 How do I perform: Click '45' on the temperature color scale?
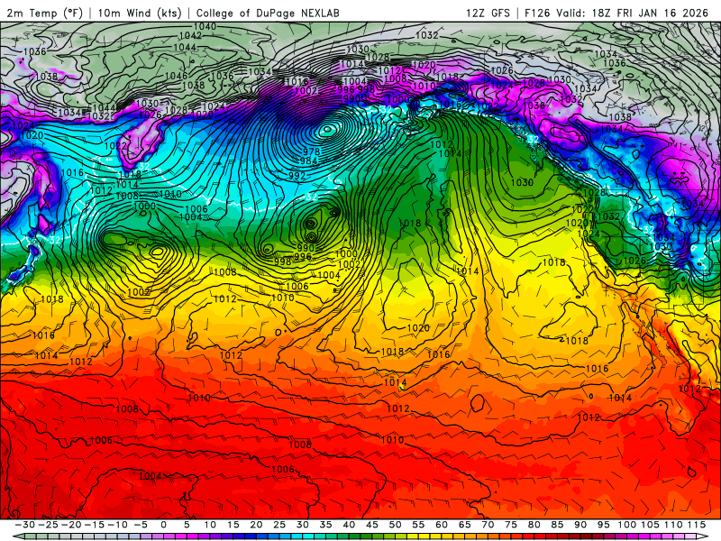pos(372,525)
